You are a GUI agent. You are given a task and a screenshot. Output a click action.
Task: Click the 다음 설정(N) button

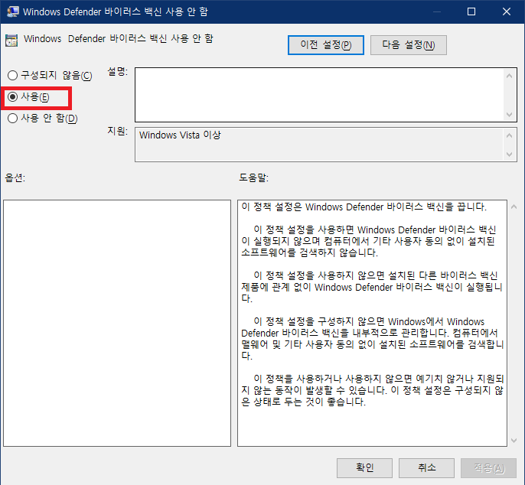pos(408,45)
